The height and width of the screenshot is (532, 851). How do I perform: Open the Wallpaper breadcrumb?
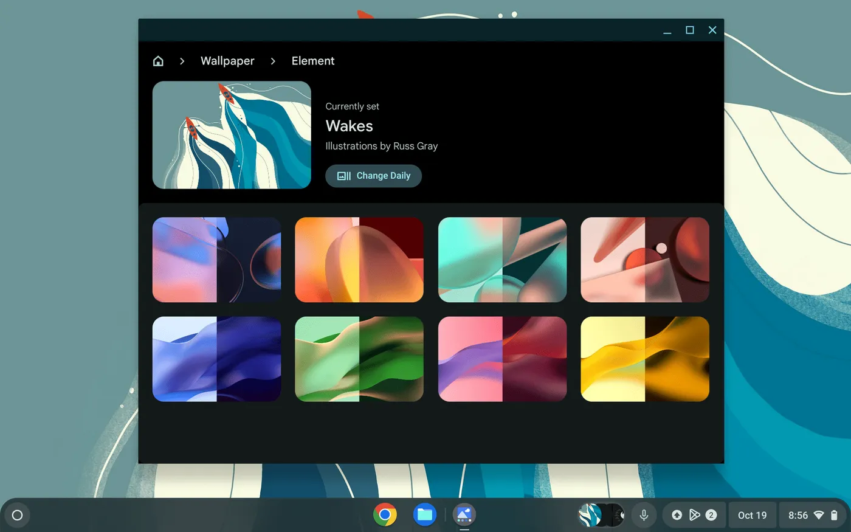click(227, 61)
